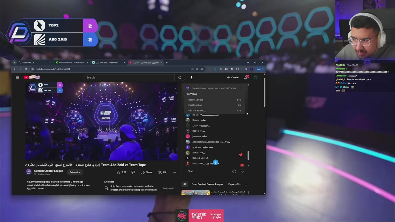Open a new browser tab

[x=167, y=63]
